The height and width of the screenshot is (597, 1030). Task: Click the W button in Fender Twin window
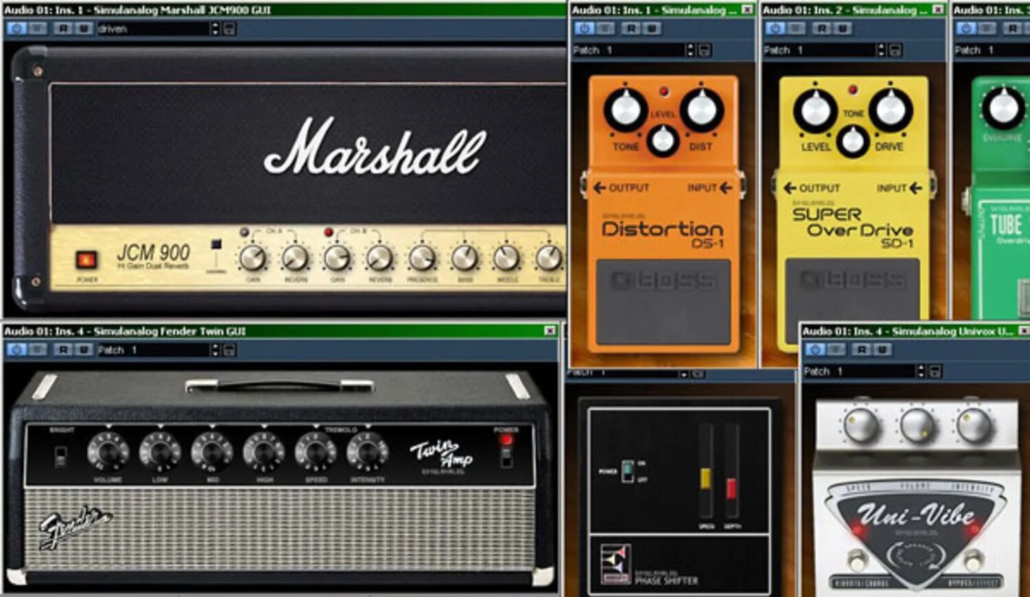point(83,349)
